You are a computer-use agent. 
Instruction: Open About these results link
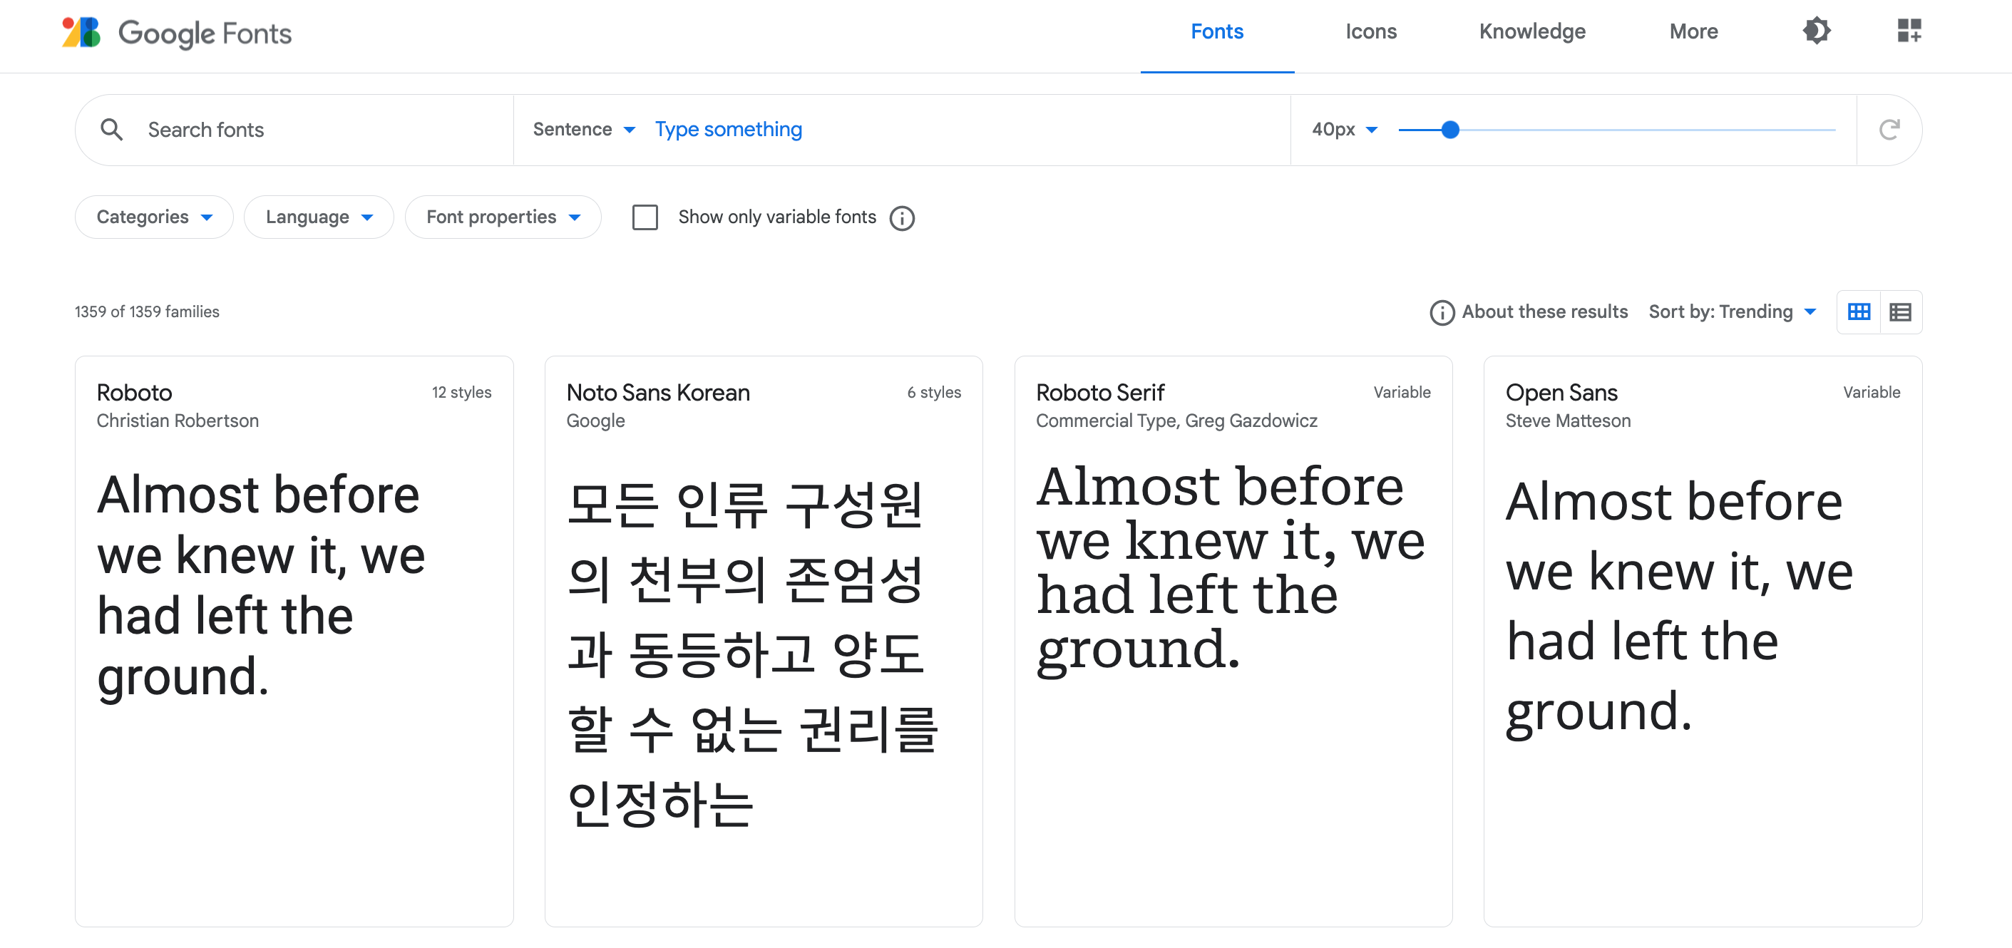(x=1544, y=311)
